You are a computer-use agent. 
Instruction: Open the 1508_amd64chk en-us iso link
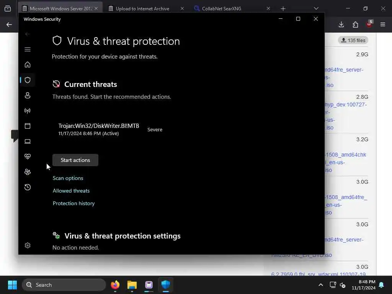[x=346, y=162]
